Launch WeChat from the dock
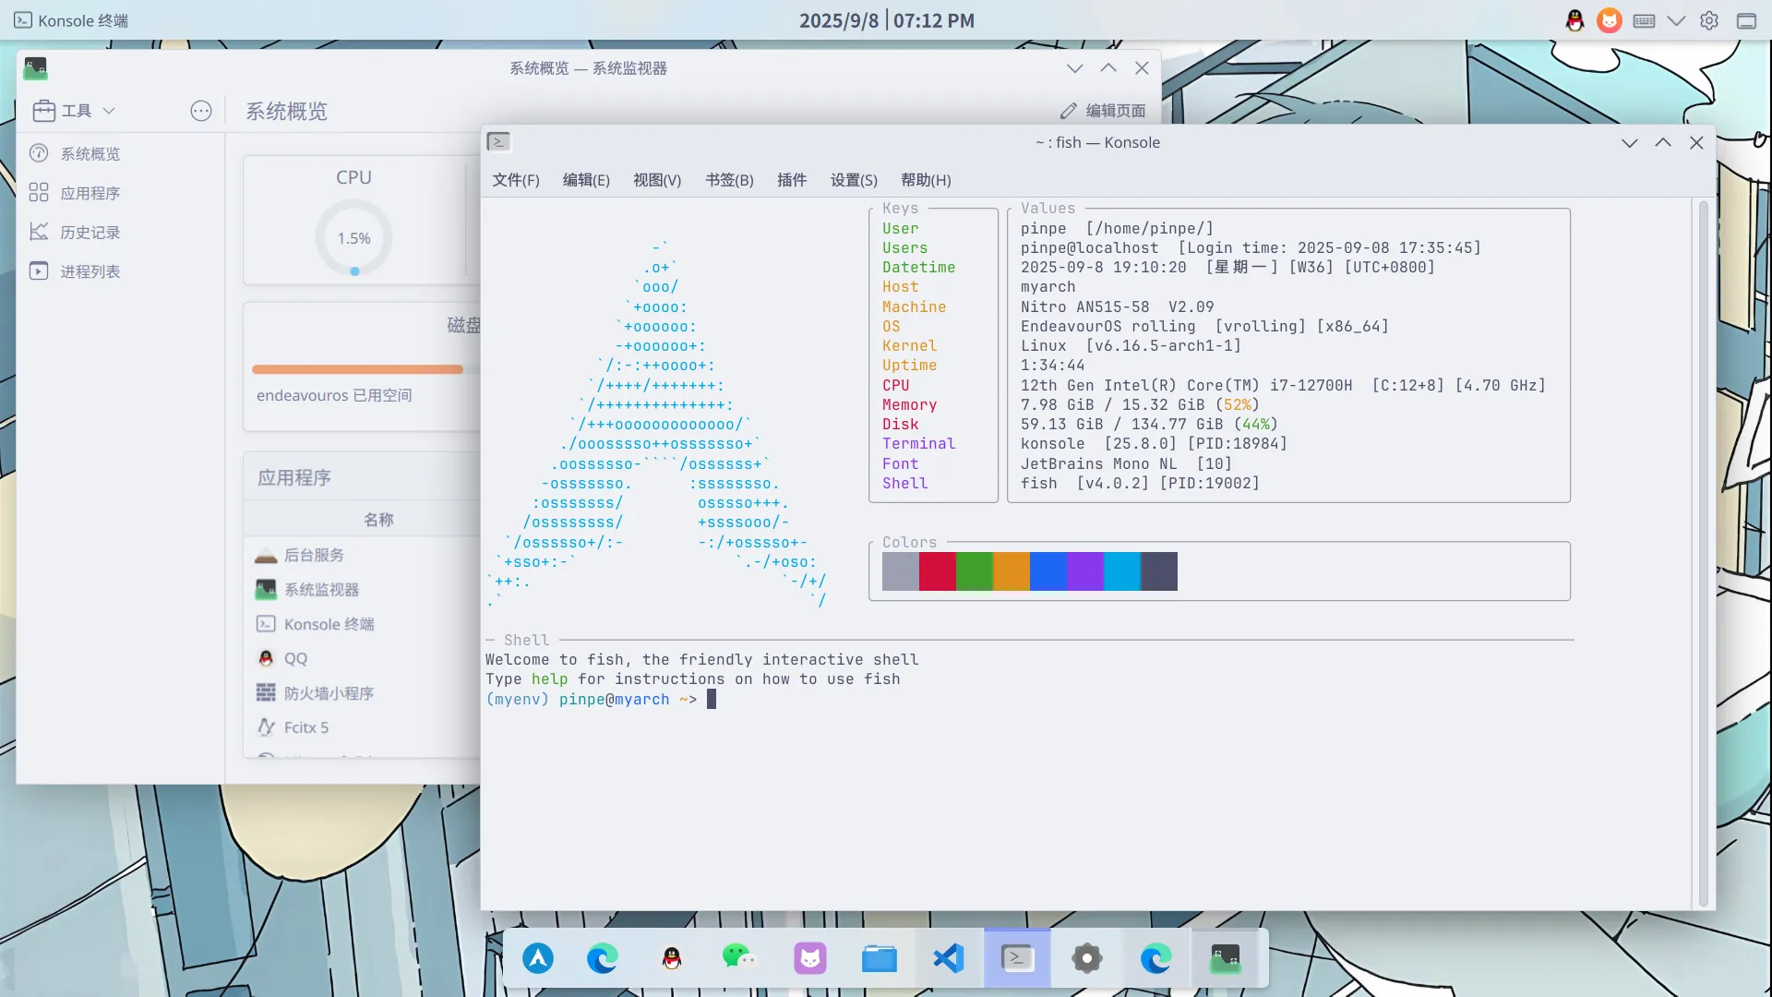The image size is (1772, 997). pyautogui.click(x=739, y=958)
